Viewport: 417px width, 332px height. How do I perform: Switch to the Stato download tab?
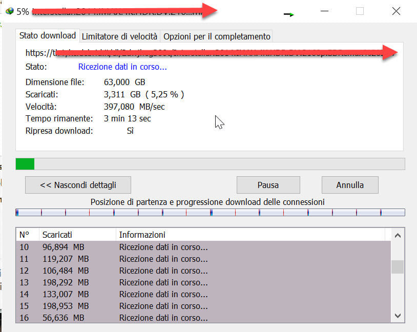coord(48,36)
